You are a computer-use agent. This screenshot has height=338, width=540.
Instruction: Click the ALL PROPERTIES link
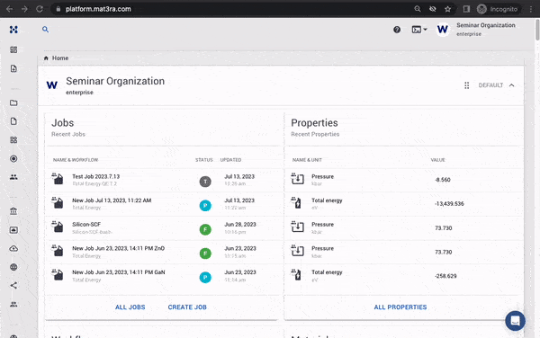[400, 307]
